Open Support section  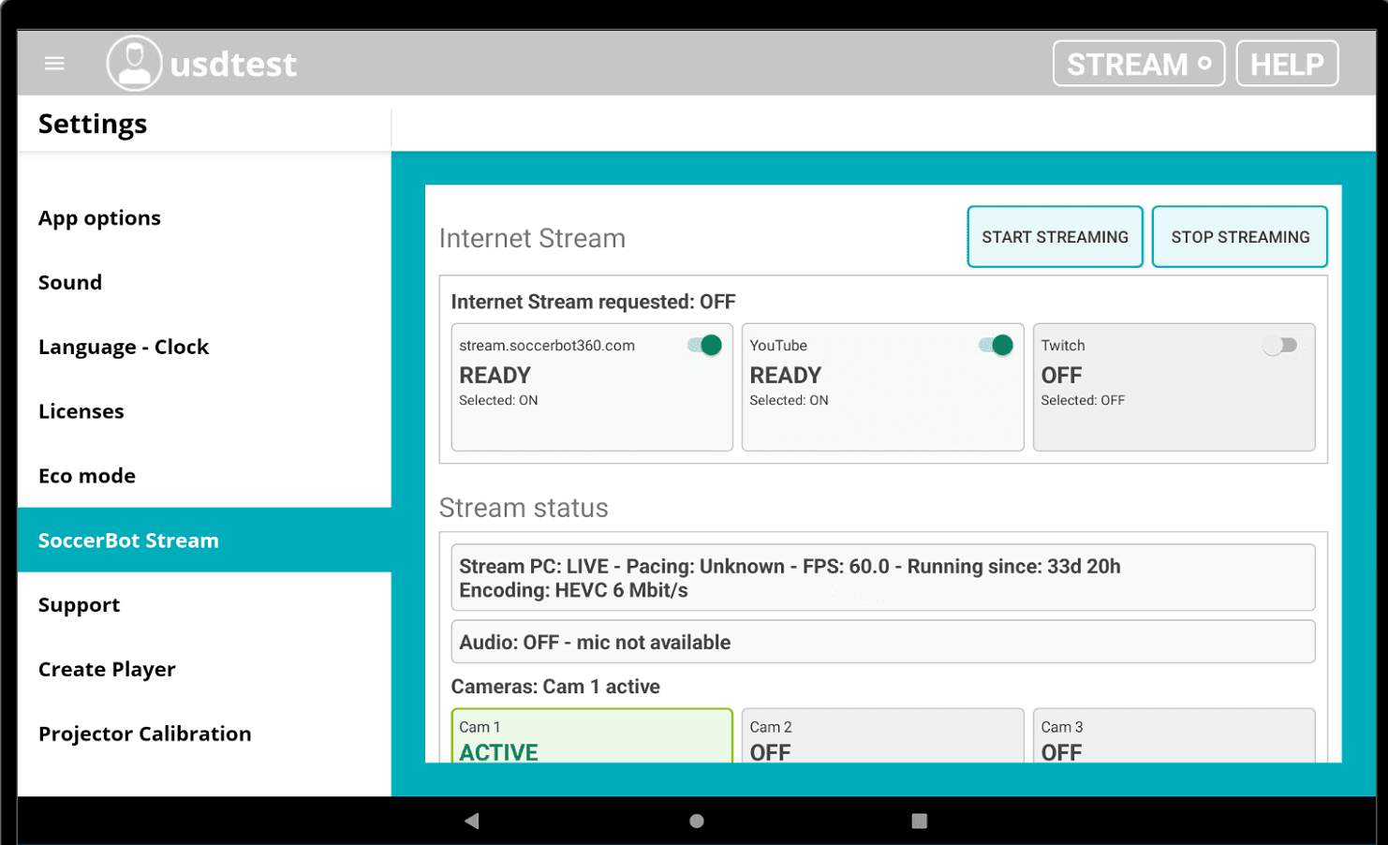[204, 605]
